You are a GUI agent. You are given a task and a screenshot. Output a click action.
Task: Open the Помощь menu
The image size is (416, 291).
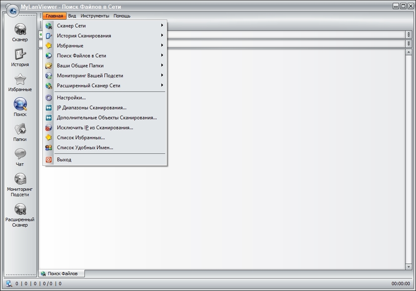pos(122,16)
